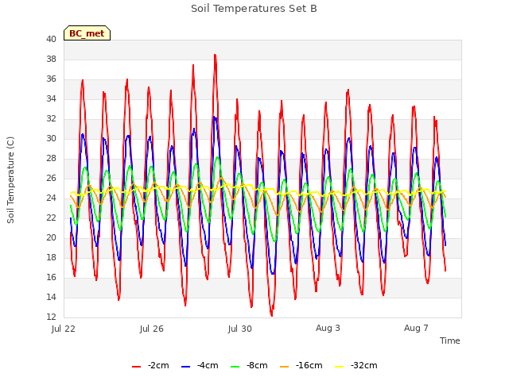The image size is (509, 381).
Task: Toggle the -2cm series legend entry
Action: click(150, 365)
